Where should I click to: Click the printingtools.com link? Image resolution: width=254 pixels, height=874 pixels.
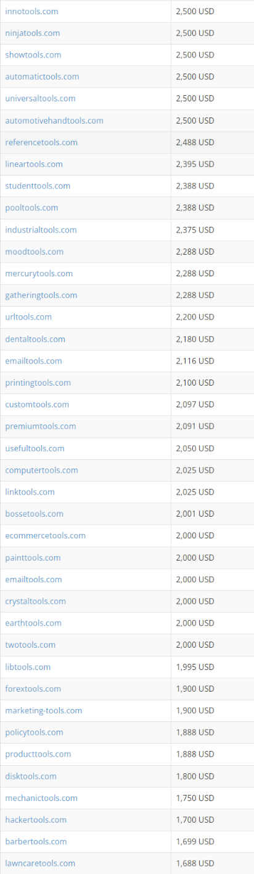[x=38, y=383]
